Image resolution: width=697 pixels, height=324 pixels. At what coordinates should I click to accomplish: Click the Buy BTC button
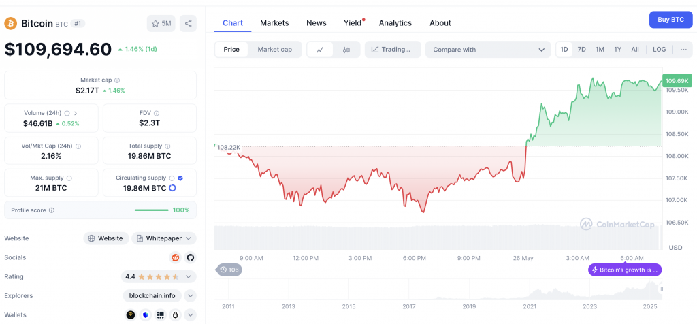(x=670, y=20)
